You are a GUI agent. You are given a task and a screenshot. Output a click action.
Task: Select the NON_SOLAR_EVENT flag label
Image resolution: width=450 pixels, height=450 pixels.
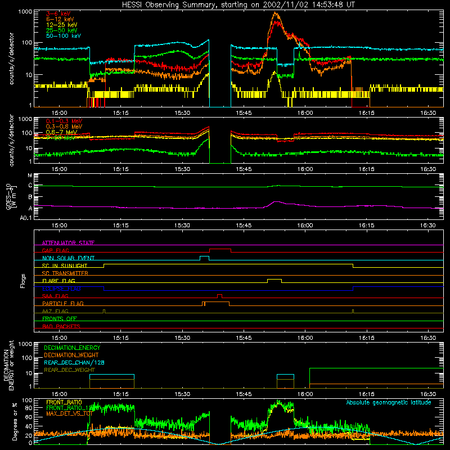click(x=68, y=258)
